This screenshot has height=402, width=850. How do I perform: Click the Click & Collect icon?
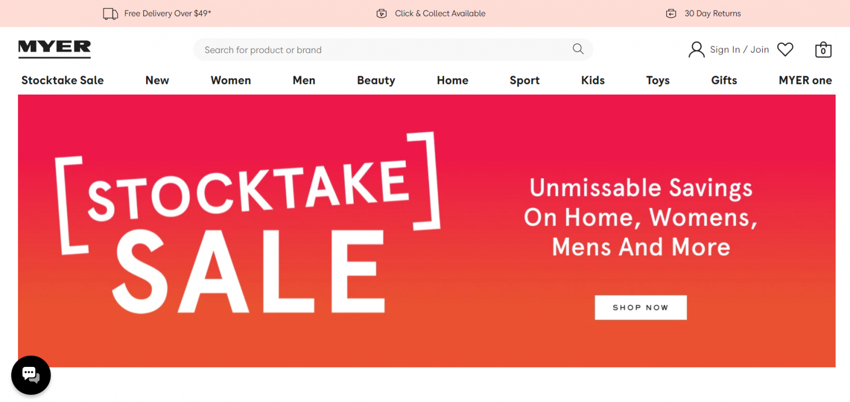pos(381,13)
